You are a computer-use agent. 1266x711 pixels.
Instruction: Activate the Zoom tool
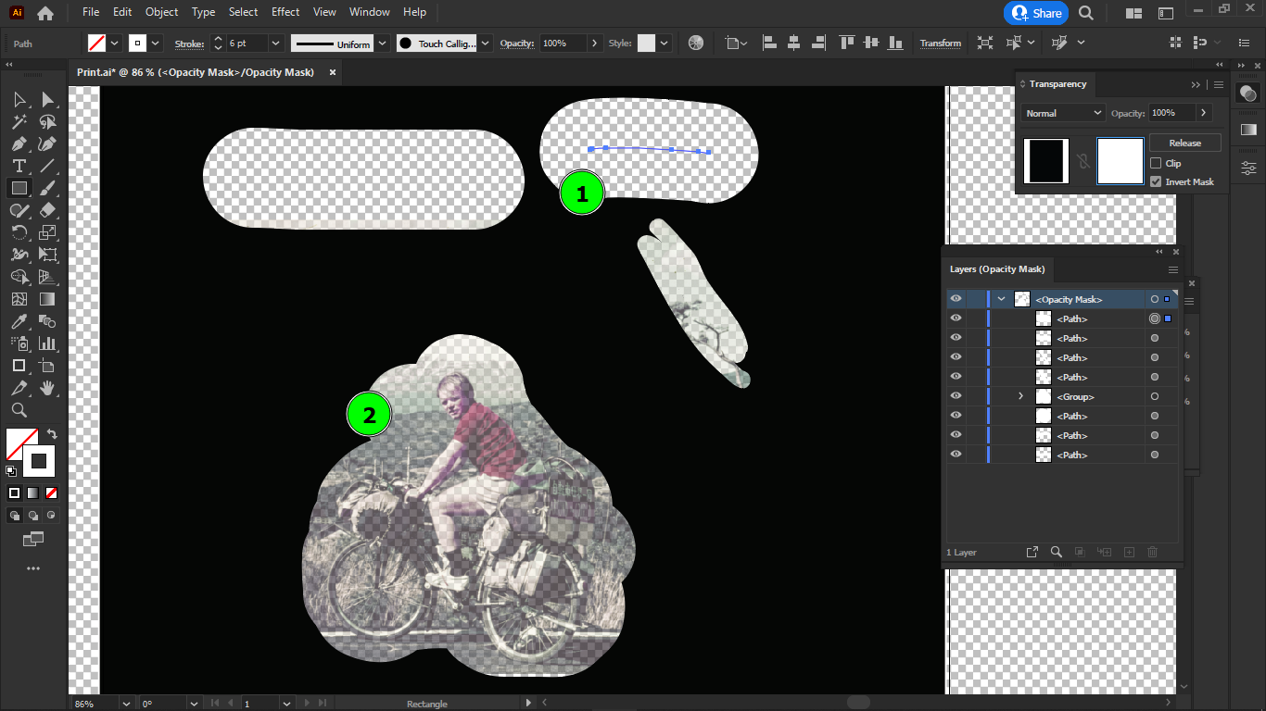[x=20, y=410]
